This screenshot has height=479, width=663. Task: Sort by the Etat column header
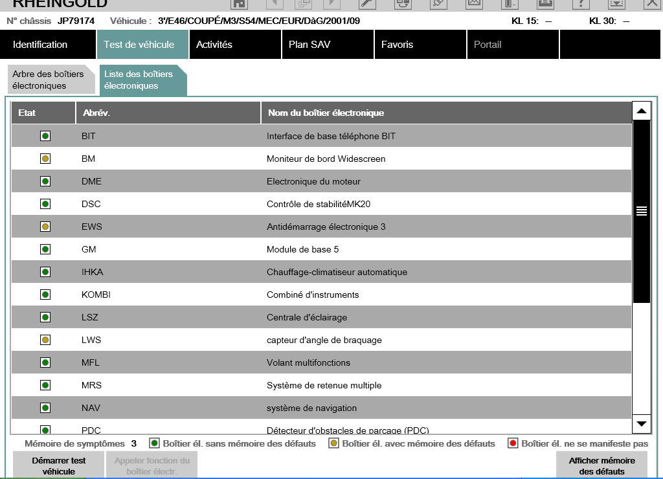tap(43, 113)
